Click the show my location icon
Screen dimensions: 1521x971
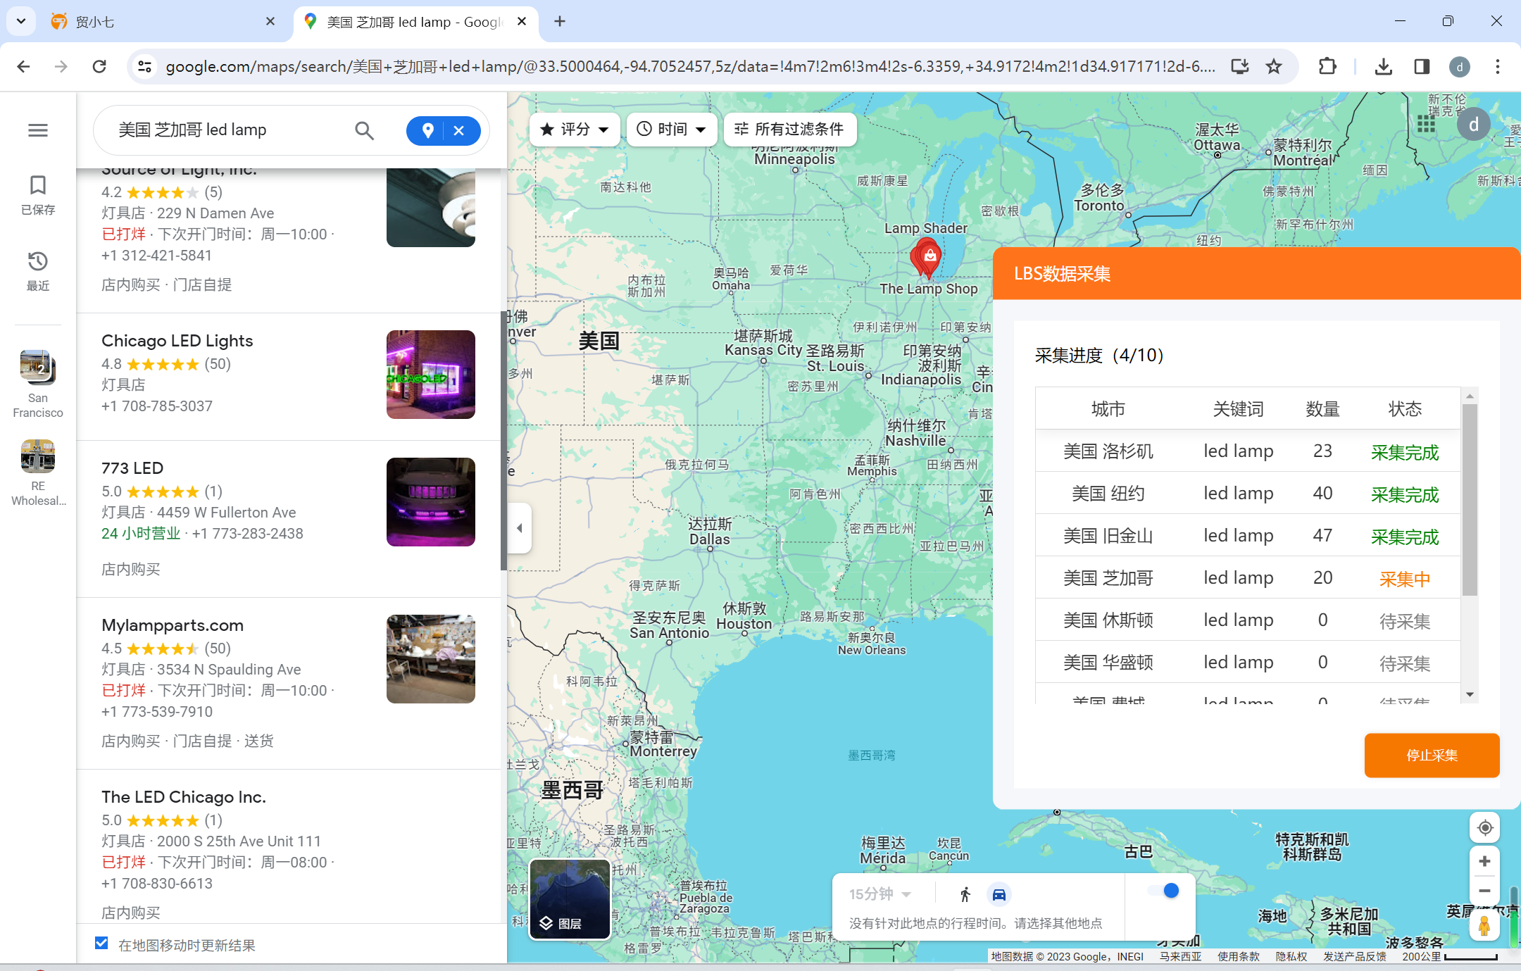coord(1484,827)
